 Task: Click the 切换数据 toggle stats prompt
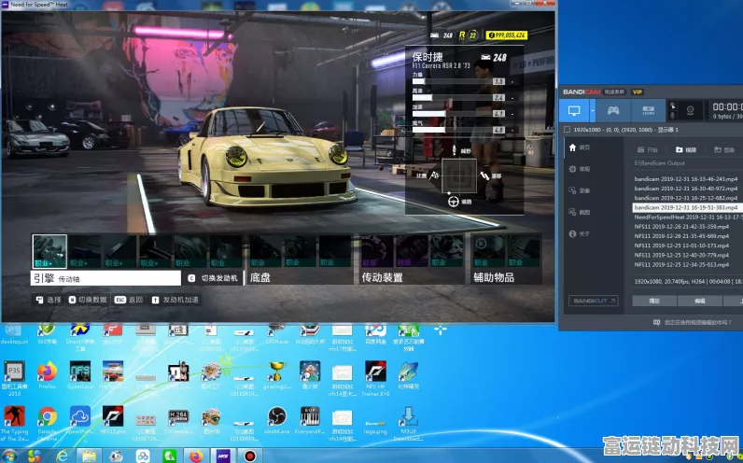point(88,300)
